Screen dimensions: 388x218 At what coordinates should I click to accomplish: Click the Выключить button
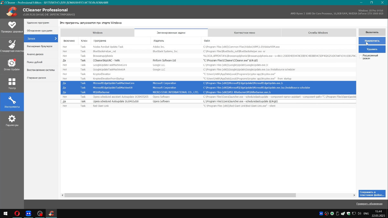pos(372,40)
